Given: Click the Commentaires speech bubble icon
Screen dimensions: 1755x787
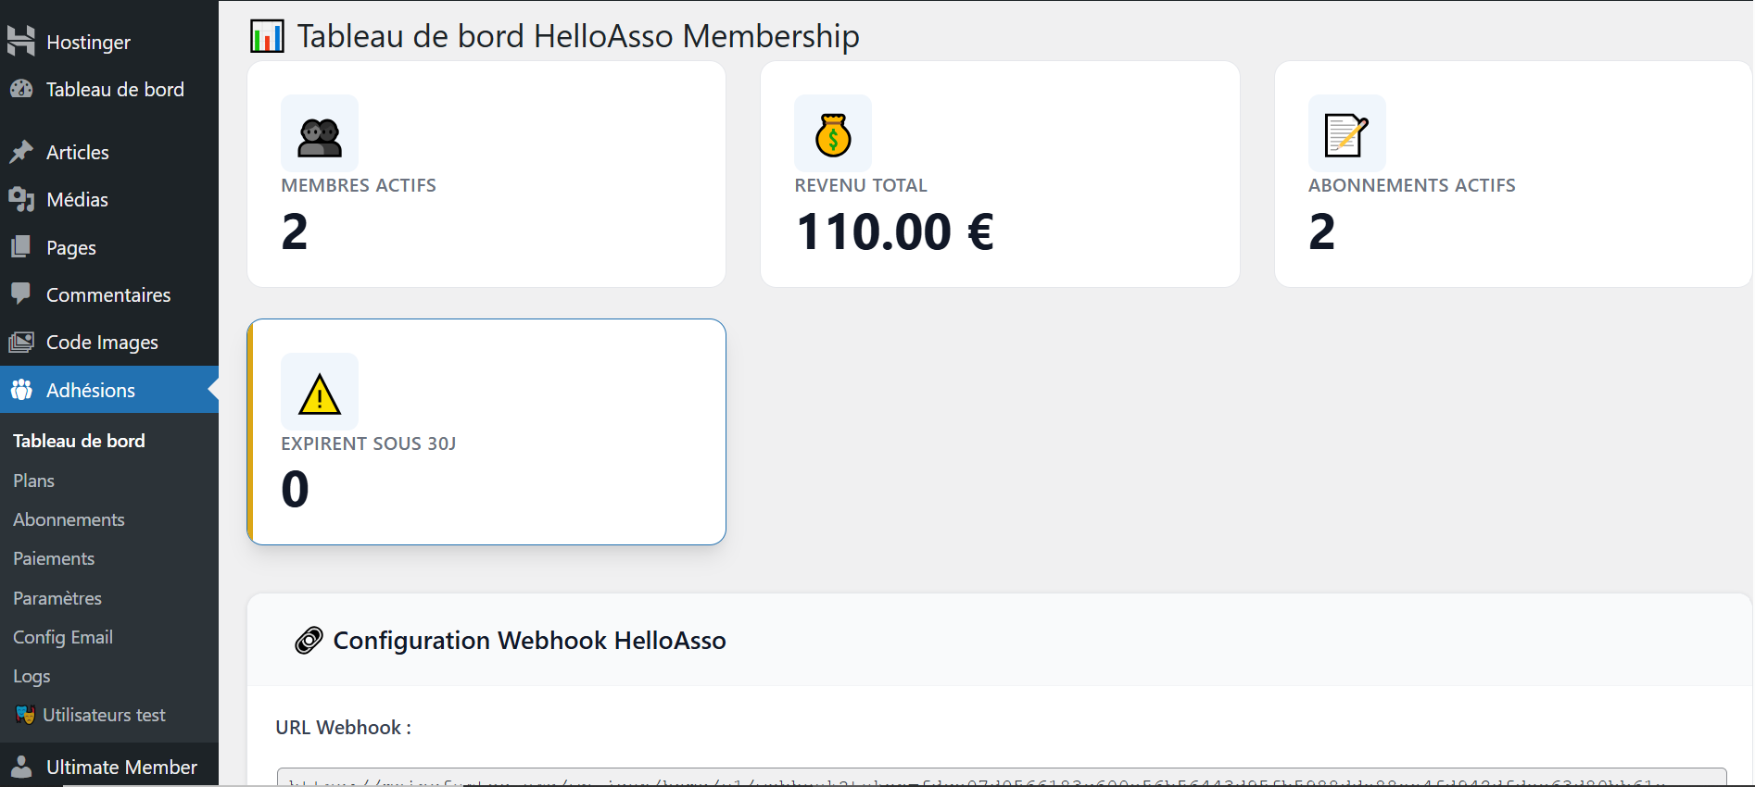Looking at the screenshot, I should (21, 294).
